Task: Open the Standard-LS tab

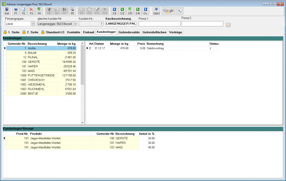Action: pyautogui.click(x=53, y=32)
